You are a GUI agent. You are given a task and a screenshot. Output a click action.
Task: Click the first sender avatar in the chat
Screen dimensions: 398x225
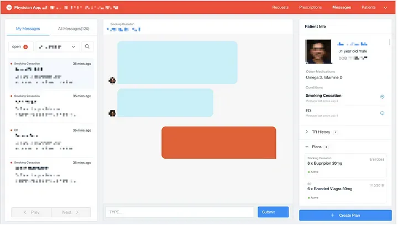click(112, 80)
